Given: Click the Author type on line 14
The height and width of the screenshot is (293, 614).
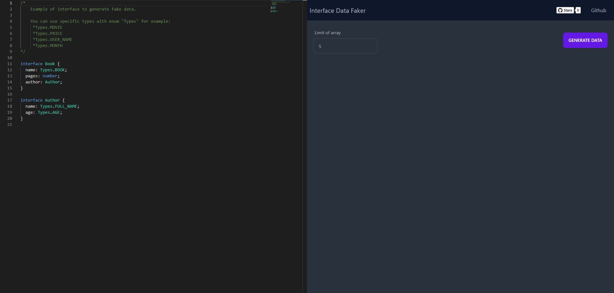Looking at the screenshot, I should click(53, 82).
